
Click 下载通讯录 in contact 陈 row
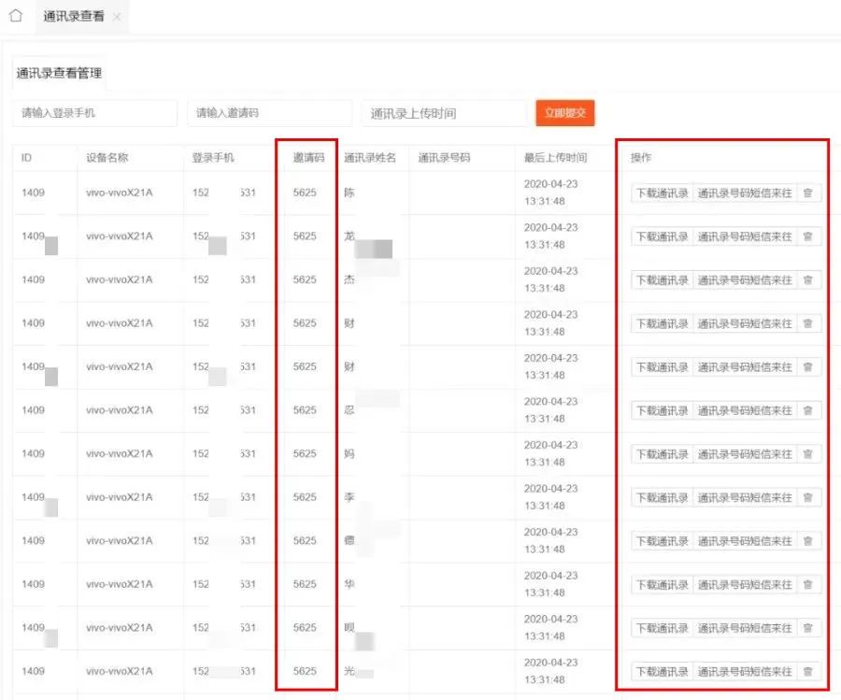click(662, 193)
